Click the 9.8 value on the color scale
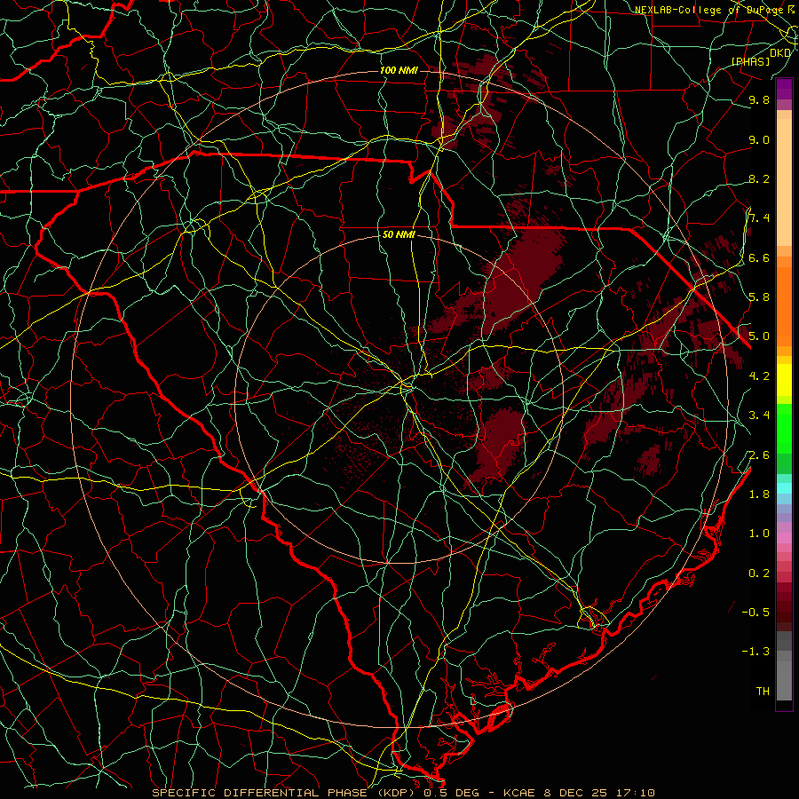 759,99
